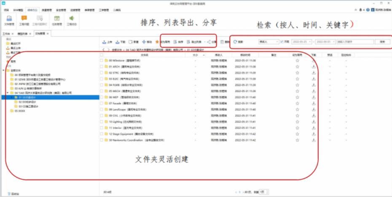Click the move toolbar icon

point(144,42)
